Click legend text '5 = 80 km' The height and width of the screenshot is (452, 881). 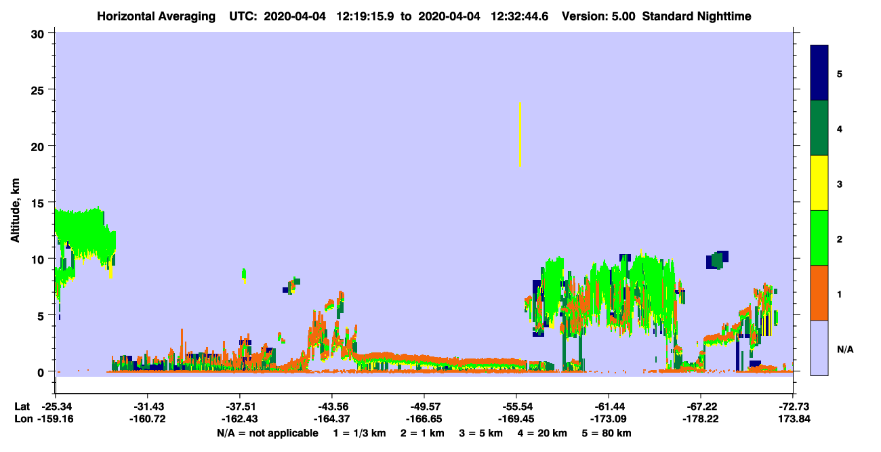point(607,433)
